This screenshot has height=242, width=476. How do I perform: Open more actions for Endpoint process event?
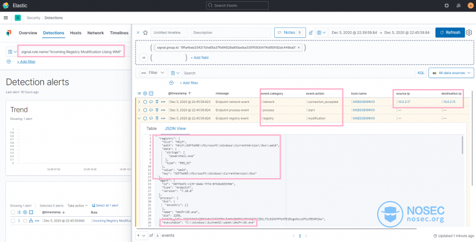pyautogui.click(x=164, y=110)
